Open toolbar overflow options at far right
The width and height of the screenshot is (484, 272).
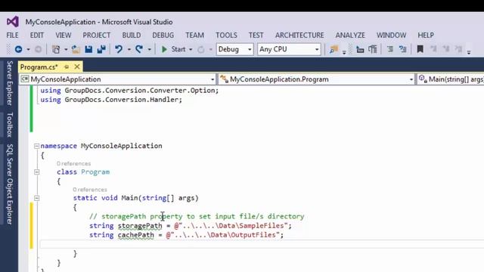469,52
